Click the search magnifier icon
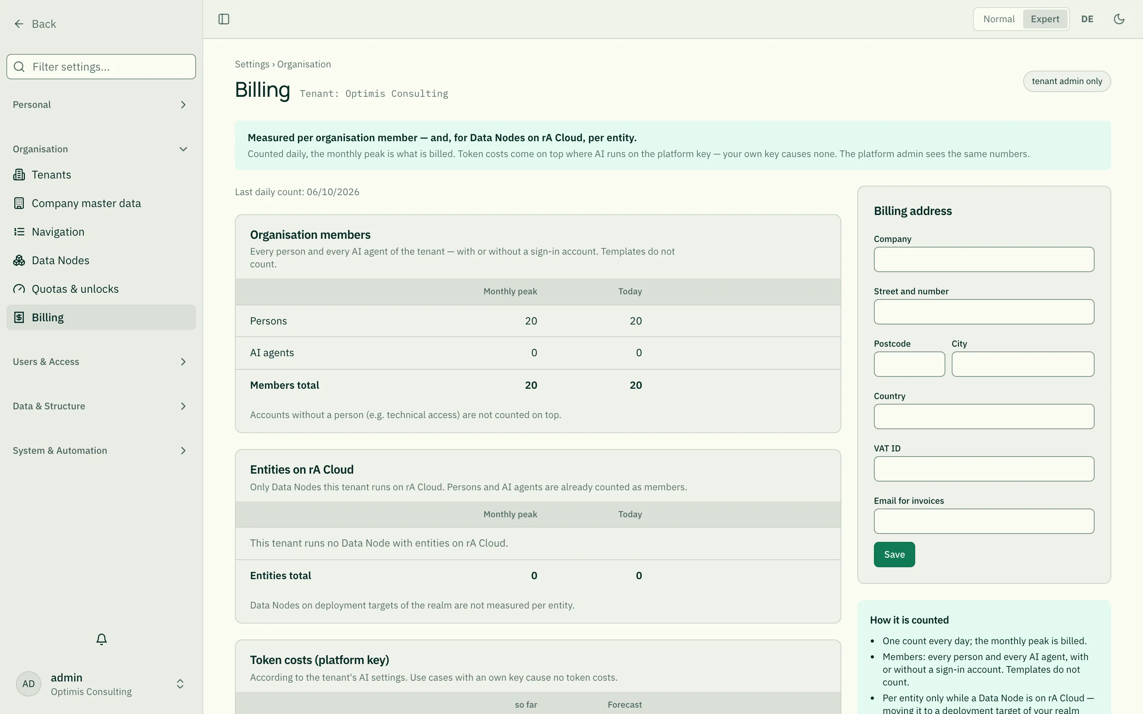Image resolution: width=1143 pixels, height=714 pixels. tap(19, 67)
